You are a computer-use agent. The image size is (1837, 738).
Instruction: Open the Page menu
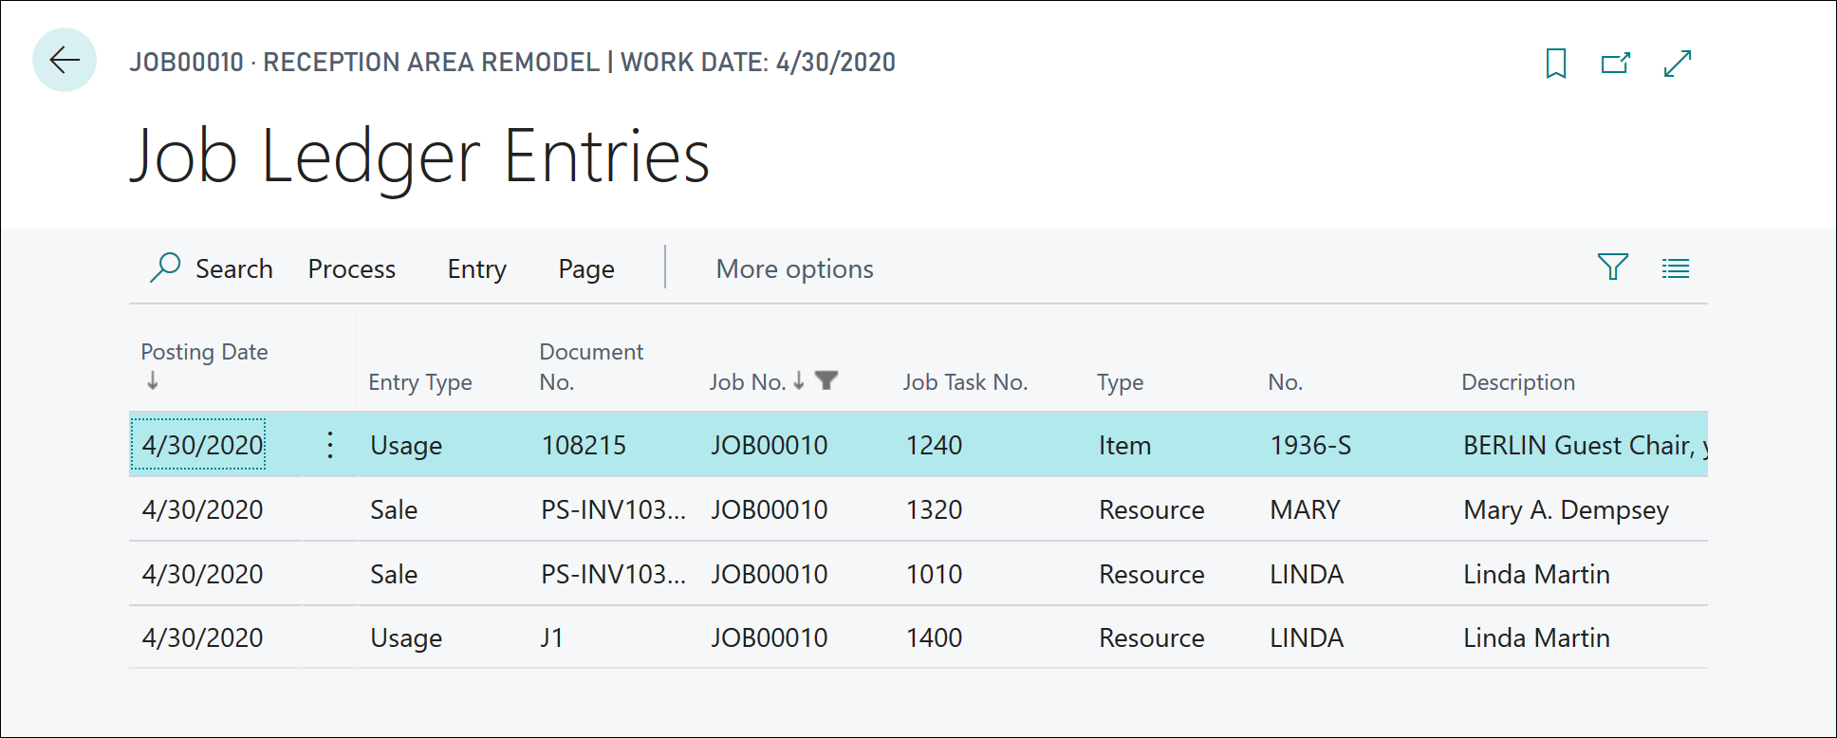coord(586,269)
